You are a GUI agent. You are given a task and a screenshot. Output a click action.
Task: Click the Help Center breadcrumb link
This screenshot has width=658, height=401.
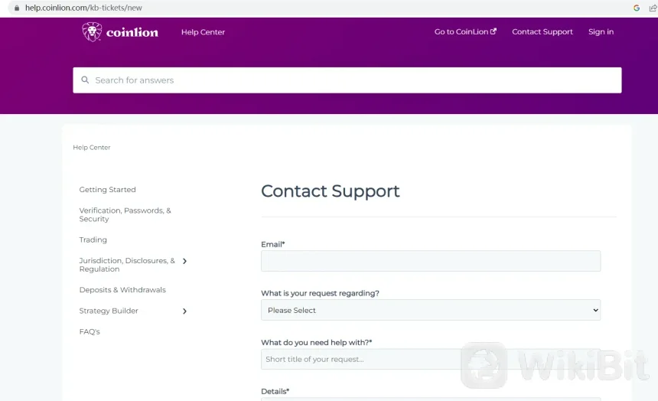pos(92,148)
